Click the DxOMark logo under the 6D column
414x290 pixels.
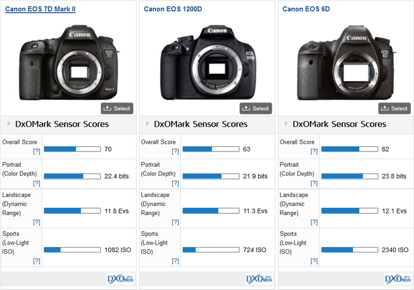[398, 279]
